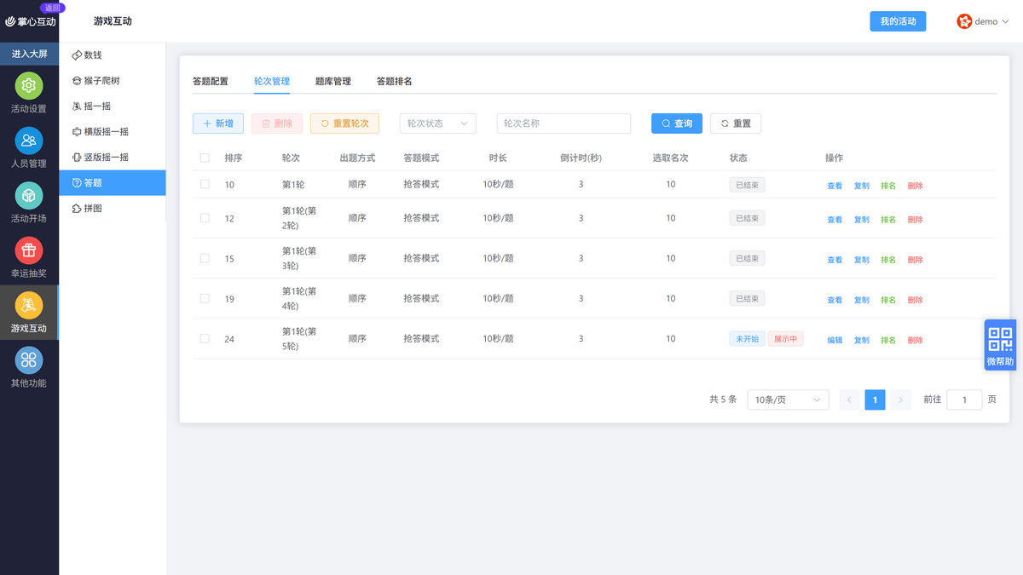
Task: Click 重置轮次 button
Action: click(x=344, y=124)
